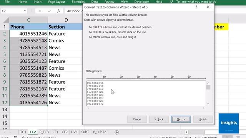Open the wizard help question mark
The height and width of the screenshot is (138, 246).
click(196, 7)
